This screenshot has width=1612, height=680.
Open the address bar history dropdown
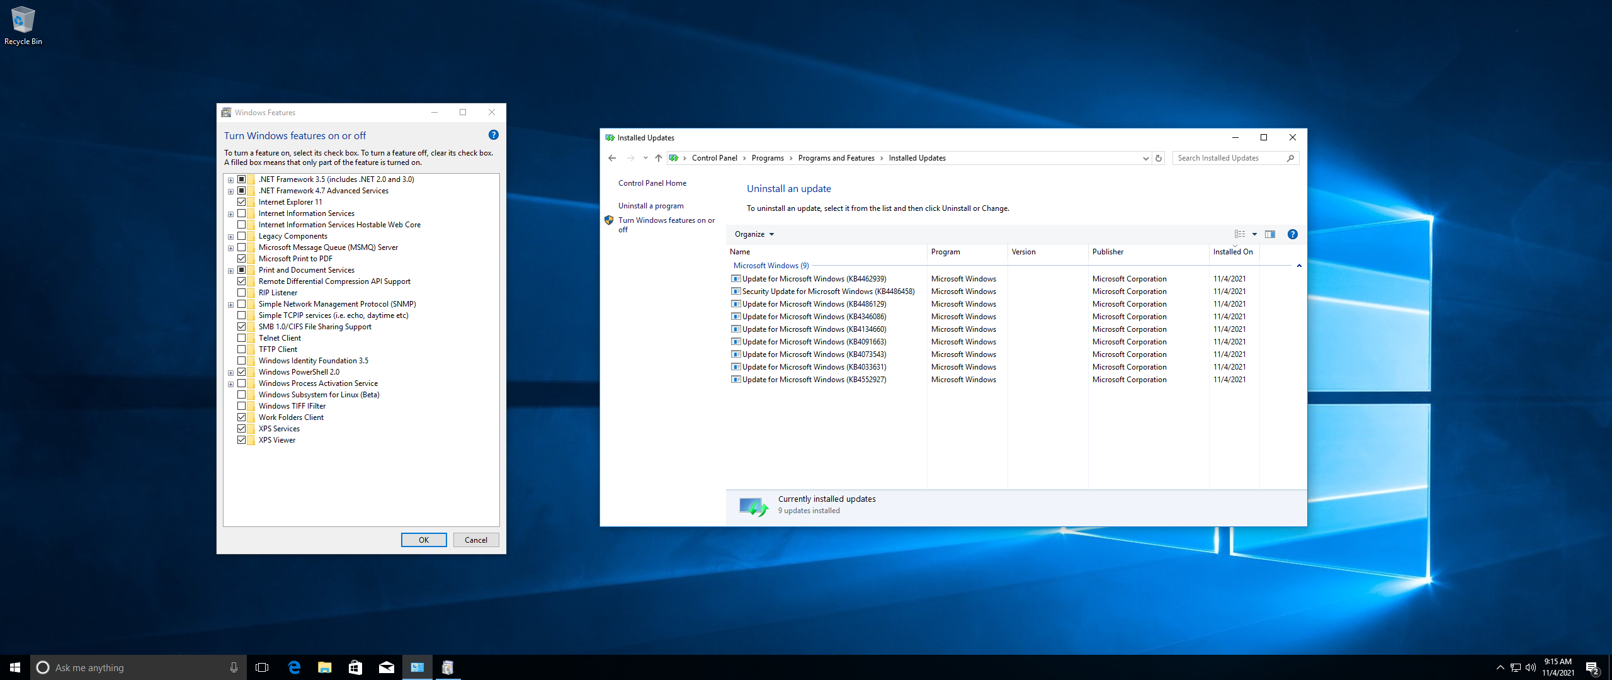click(x=1145, y=158)
